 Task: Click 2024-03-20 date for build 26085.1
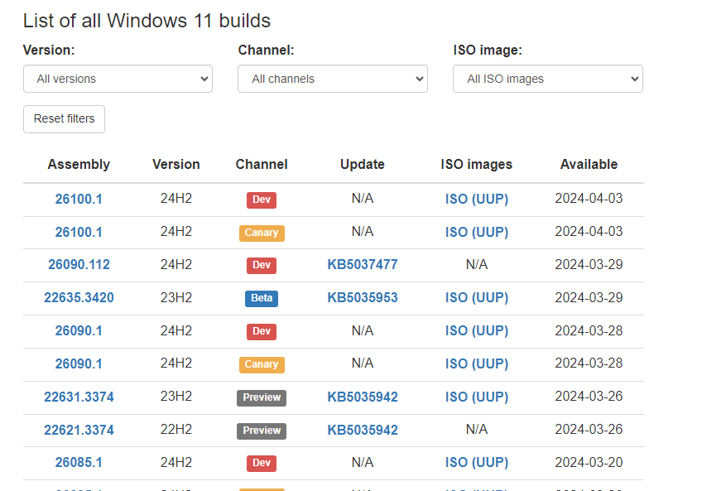[x=589, y=462]
